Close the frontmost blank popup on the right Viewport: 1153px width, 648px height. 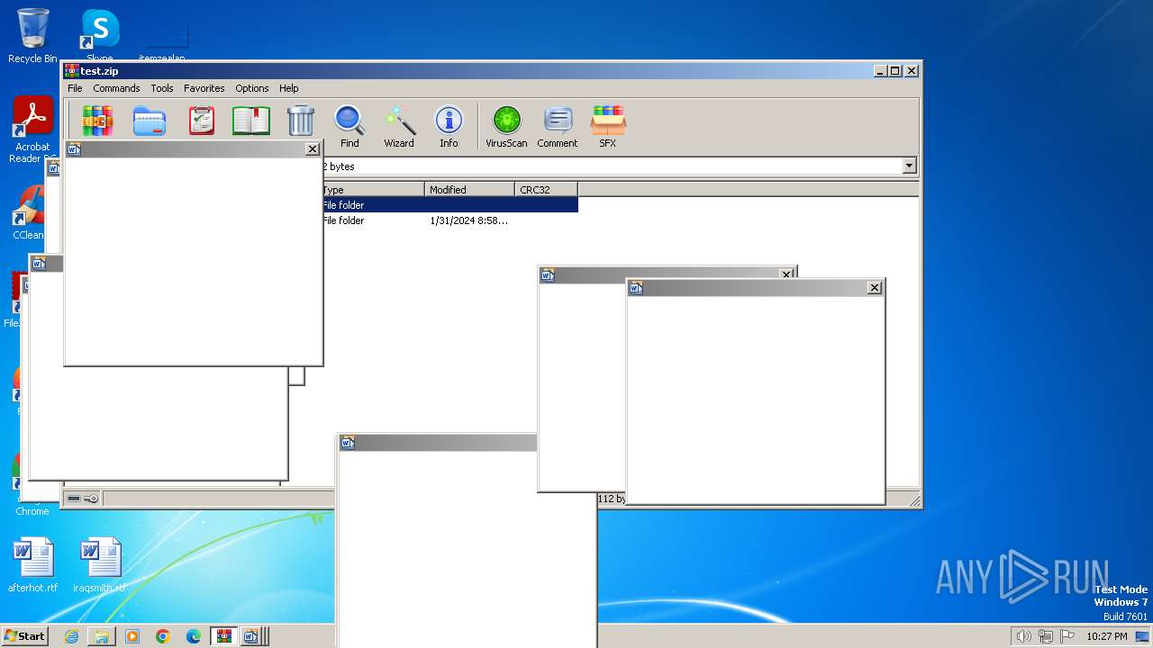point(874,288)
